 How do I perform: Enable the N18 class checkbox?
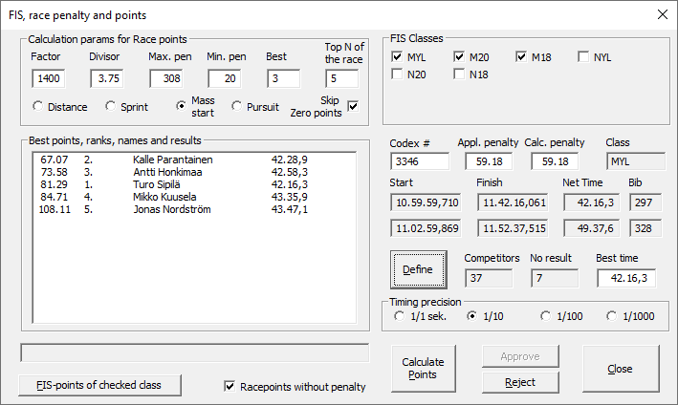pyautogui.click(x=460, y=75)
